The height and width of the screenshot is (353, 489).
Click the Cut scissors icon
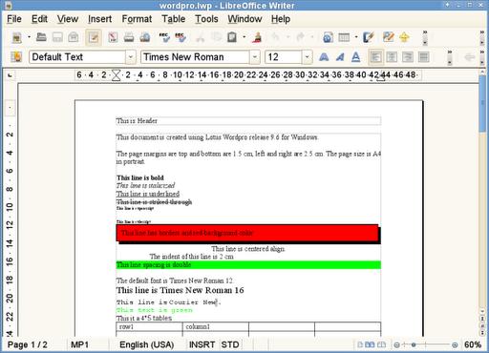200,37
